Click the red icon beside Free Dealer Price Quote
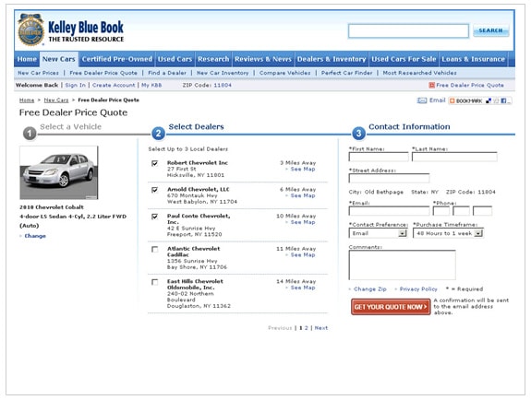This screenshot has height=400, width=531. (x=432, y=85)
